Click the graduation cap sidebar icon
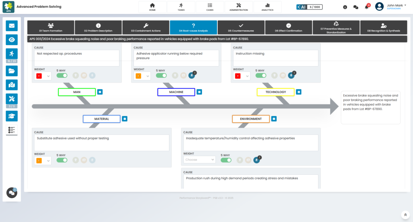 (12, 116)
